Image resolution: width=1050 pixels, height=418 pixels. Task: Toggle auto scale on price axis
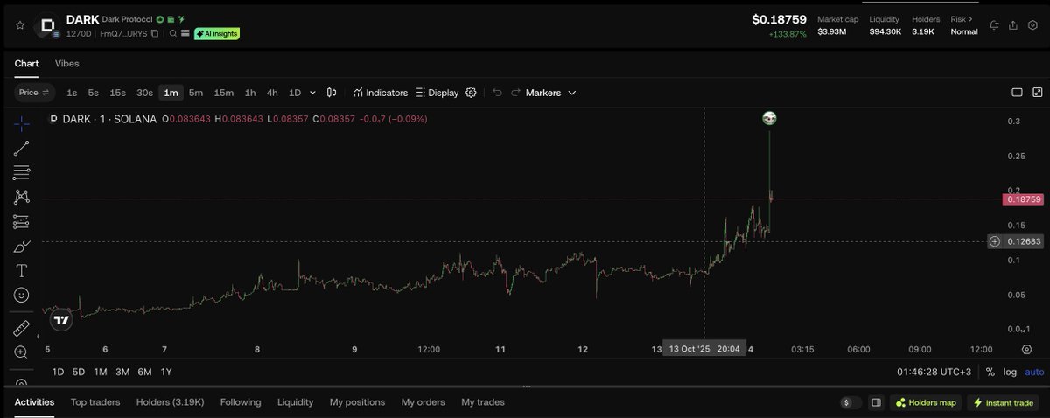1034,373
